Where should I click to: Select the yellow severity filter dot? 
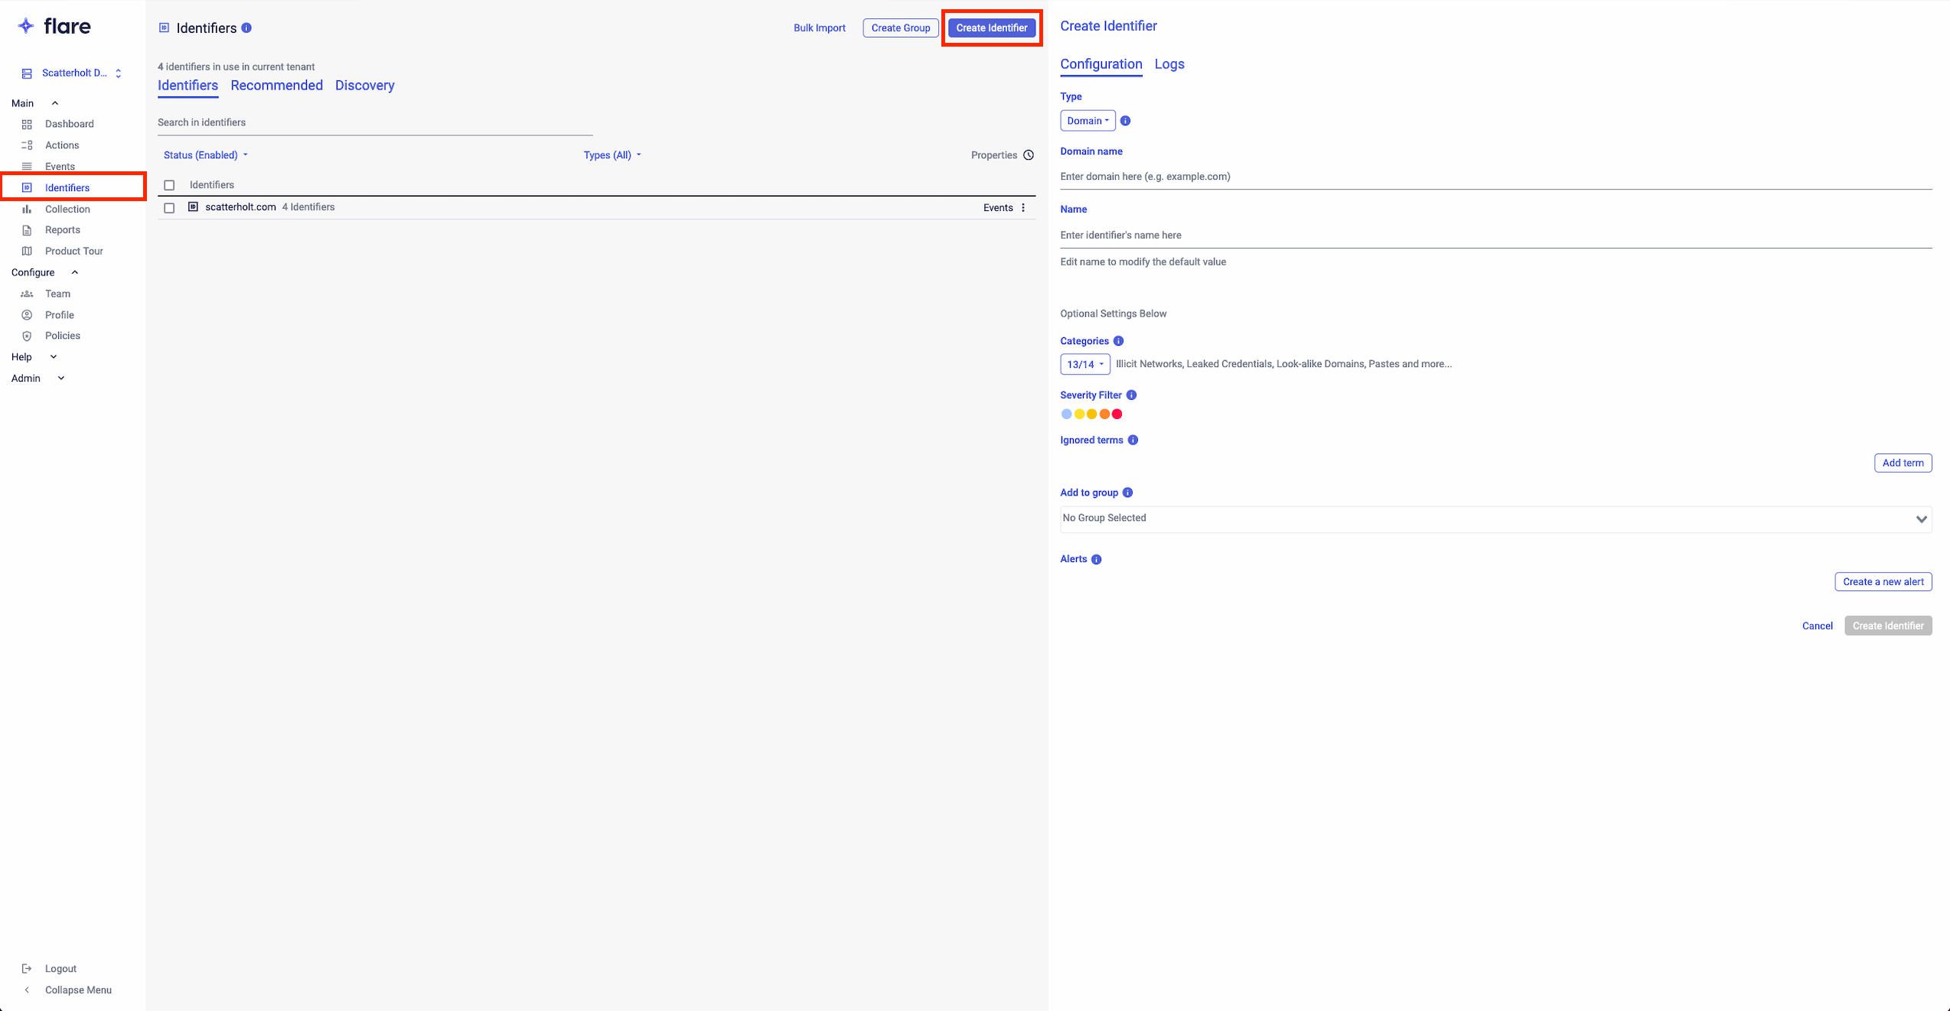click(1079, 413)
